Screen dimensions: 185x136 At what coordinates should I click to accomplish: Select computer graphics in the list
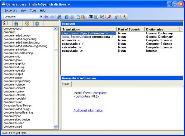coord(14,64)
